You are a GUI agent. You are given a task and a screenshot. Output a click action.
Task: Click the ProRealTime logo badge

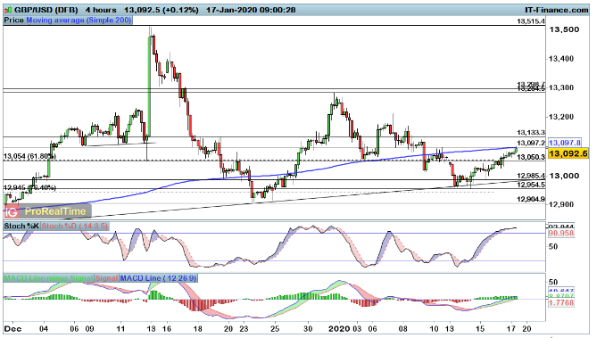point(48,211)
